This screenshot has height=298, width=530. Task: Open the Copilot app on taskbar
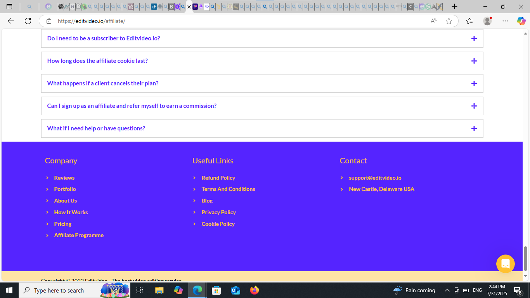coord(178,290)
